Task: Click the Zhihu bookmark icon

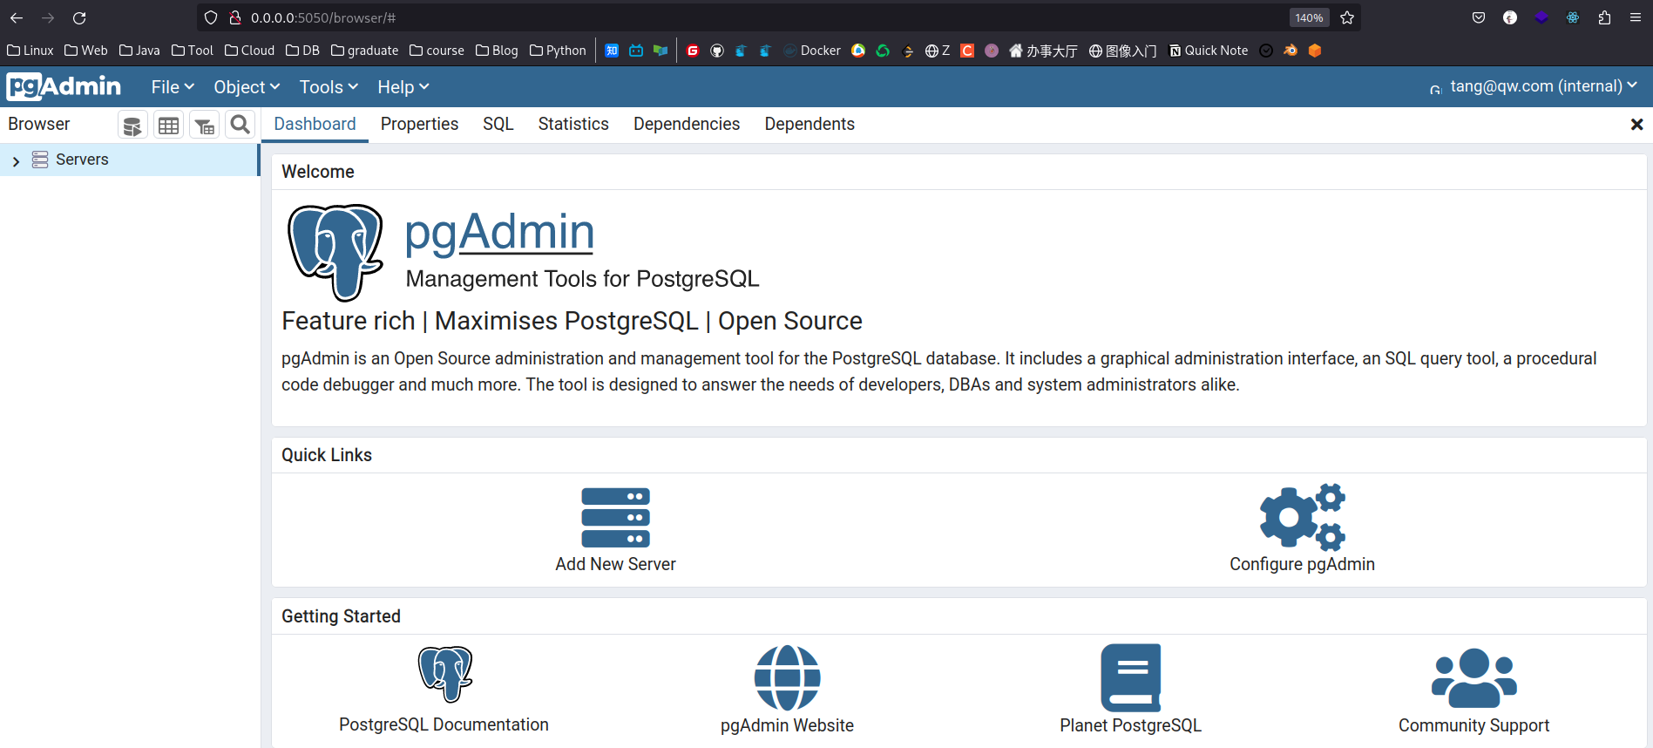Action: tap(612, 51)
